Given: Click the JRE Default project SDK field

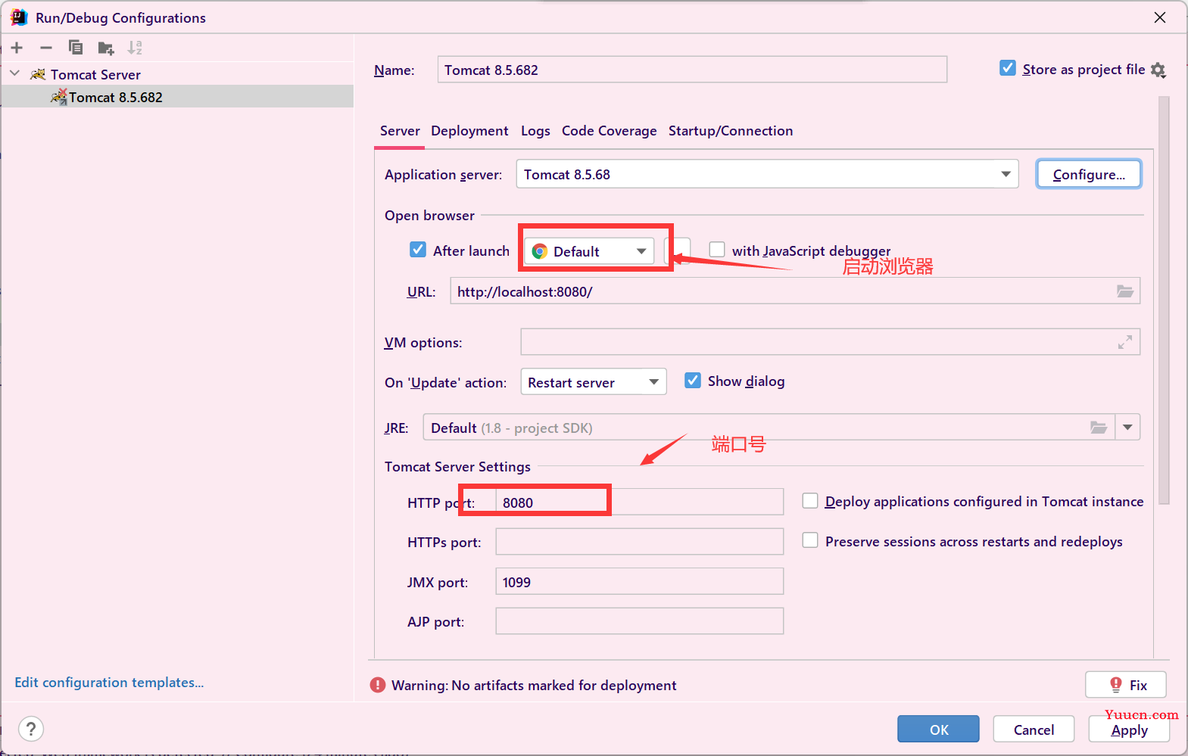Looking at the screenshot, I should (769, 428).
